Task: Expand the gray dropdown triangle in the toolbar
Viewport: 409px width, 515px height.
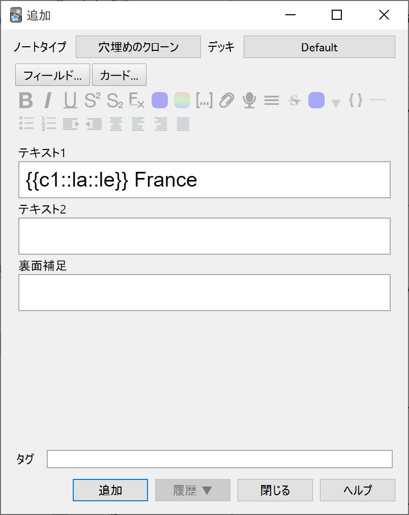Action: coord(336,104)
